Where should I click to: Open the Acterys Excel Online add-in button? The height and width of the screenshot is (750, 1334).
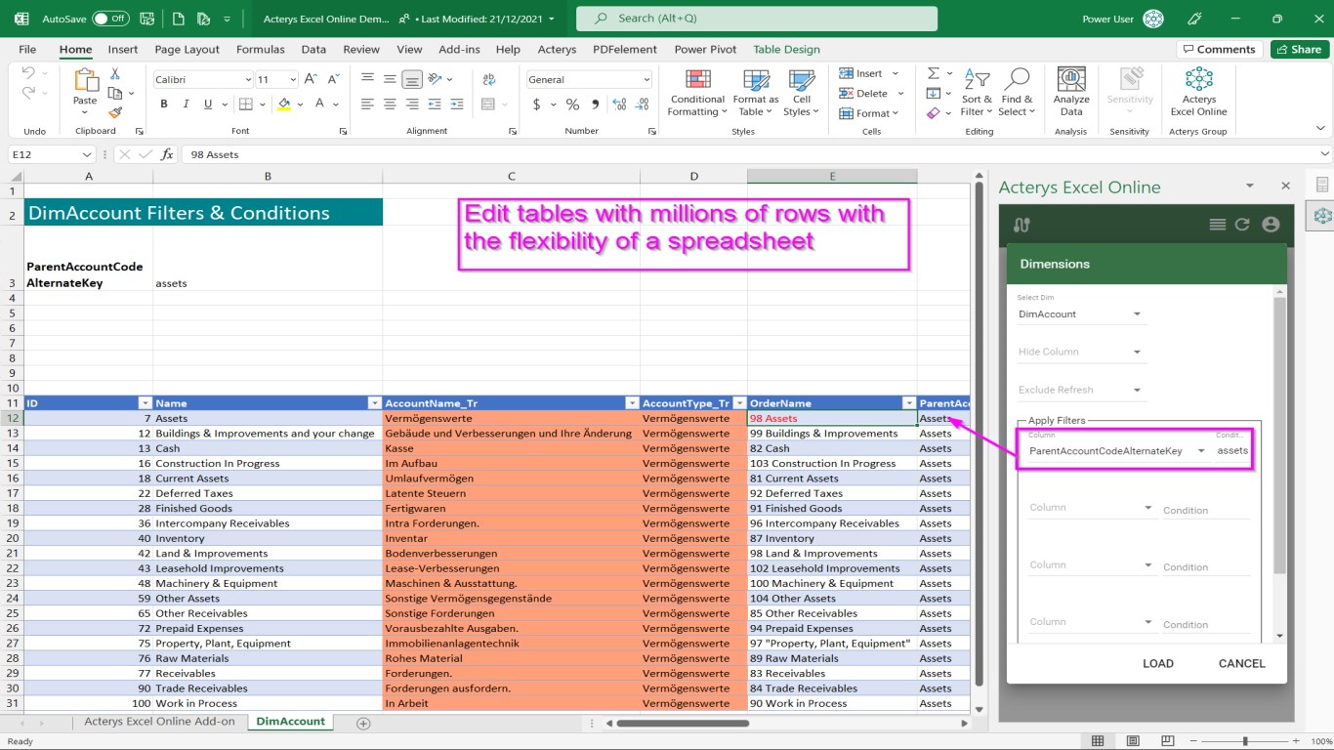click(1198, 94)
